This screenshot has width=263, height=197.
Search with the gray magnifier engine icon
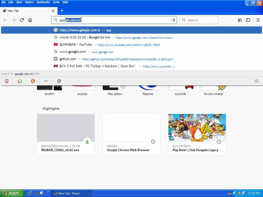point(59,81)
